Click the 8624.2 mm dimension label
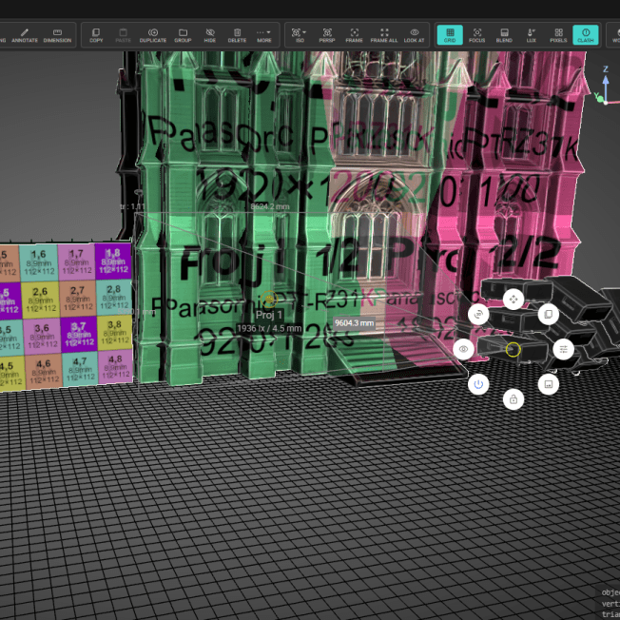 [x=270, y=206]
